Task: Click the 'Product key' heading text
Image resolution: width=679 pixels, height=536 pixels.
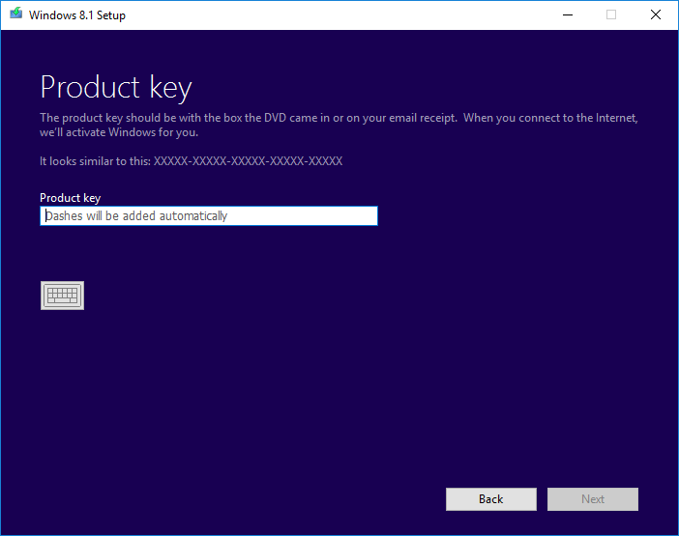Action: click(x=116, y=88)
